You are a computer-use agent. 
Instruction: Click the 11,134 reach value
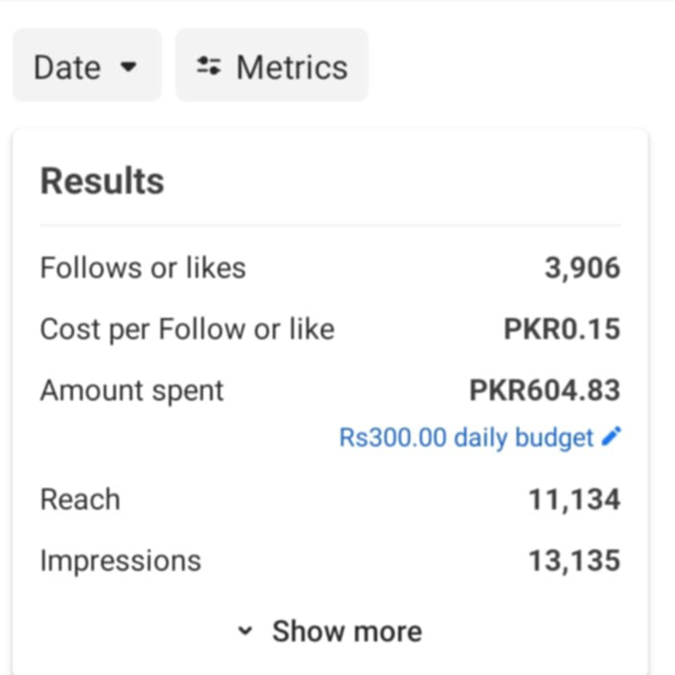(x=575, y=500)
